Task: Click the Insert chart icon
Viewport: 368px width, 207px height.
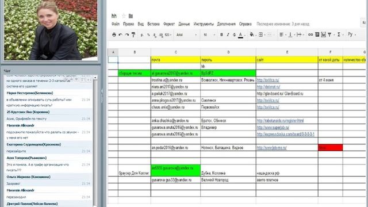Action: (323, 34)
